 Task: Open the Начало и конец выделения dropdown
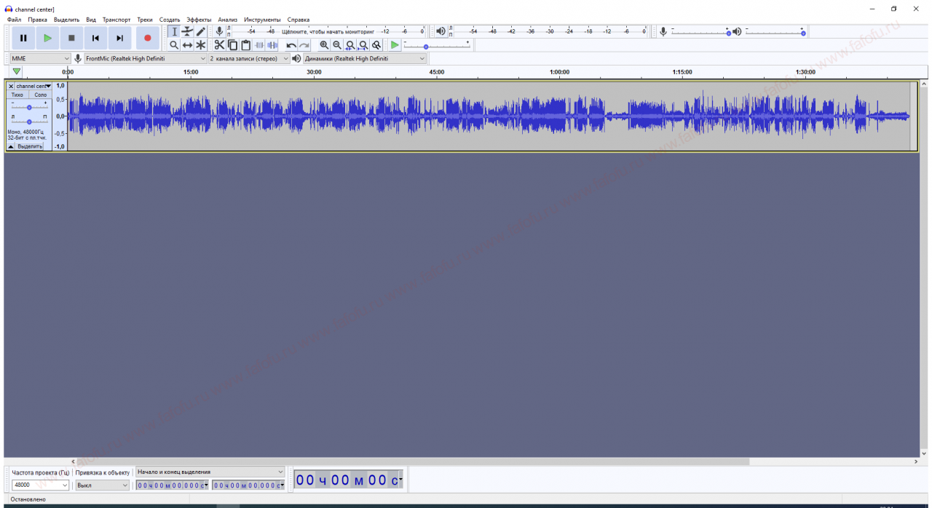210,472
